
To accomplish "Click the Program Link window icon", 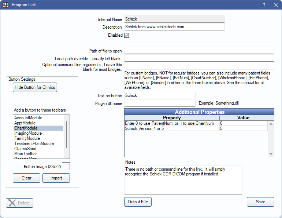I will (5, 5).
